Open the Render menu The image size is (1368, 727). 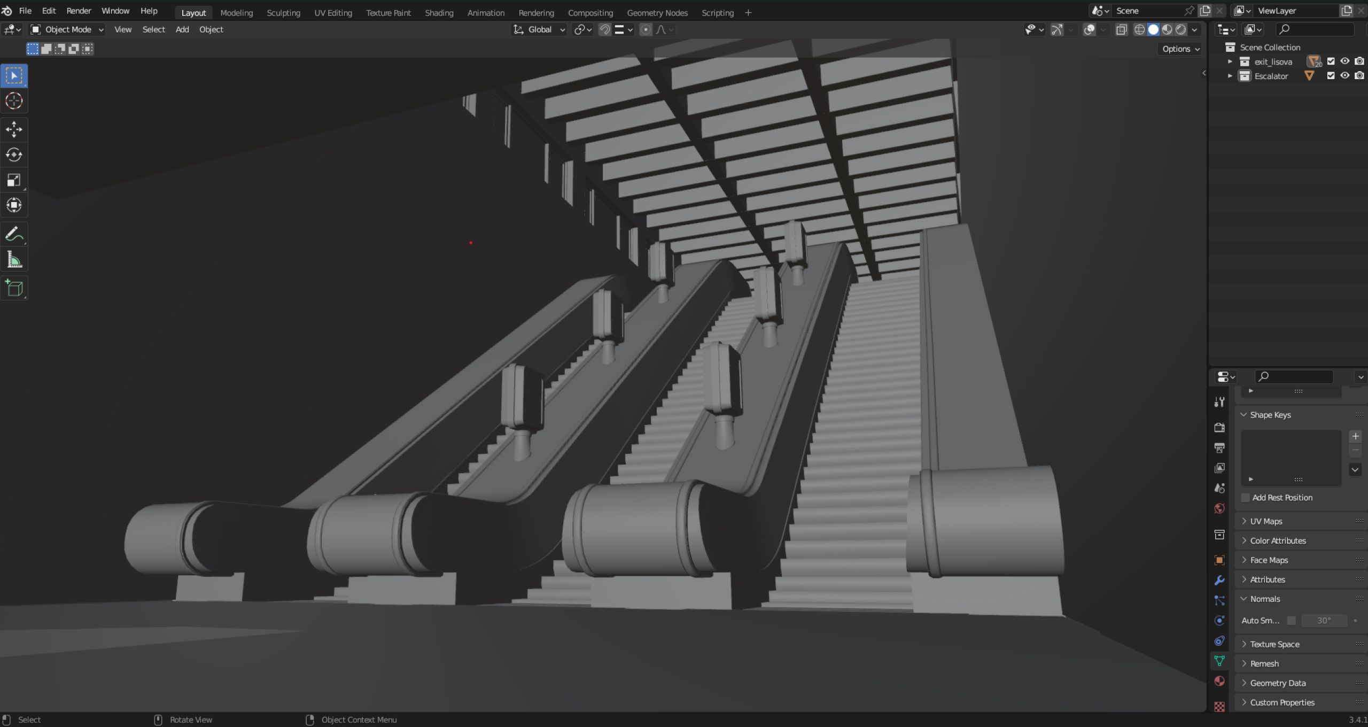[x=79, y=11]
